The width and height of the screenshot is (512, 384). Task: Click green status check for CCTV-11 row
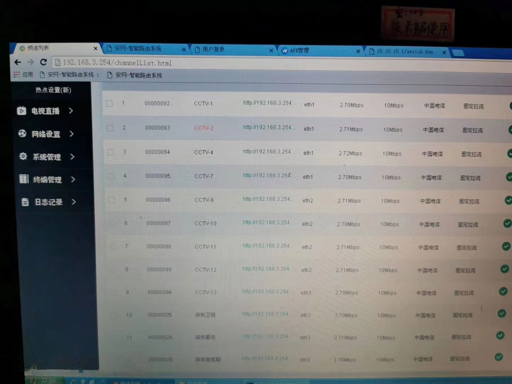506,246
